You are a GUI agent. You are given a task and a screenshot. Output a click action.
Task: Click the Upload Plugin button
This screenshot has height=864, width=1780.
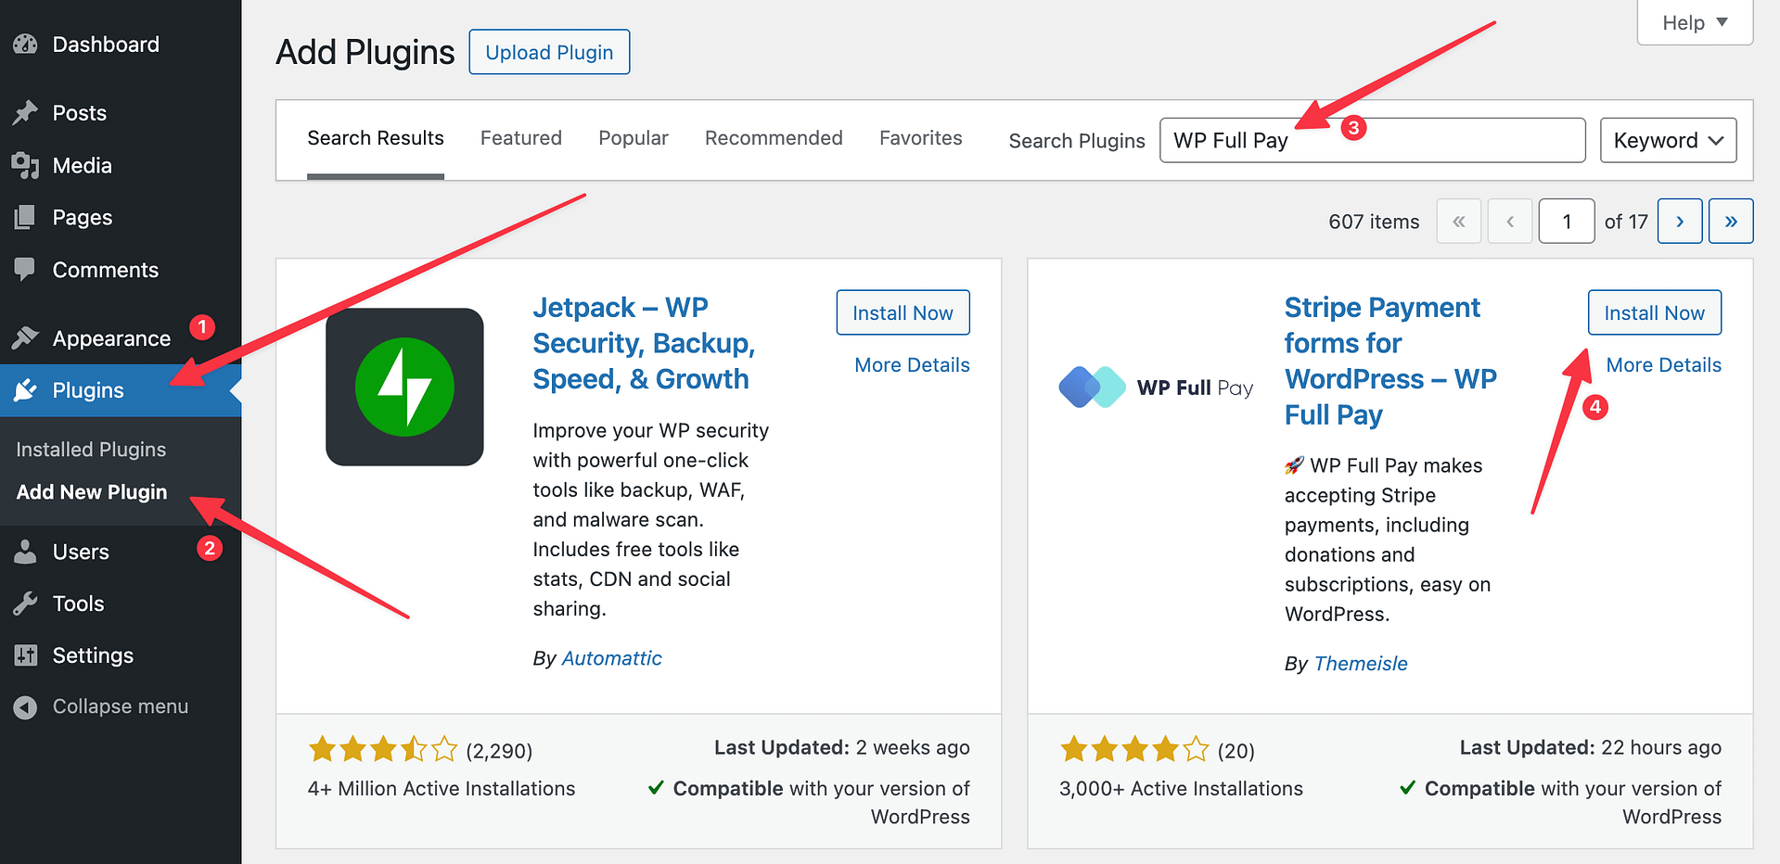tap(548, 52)
